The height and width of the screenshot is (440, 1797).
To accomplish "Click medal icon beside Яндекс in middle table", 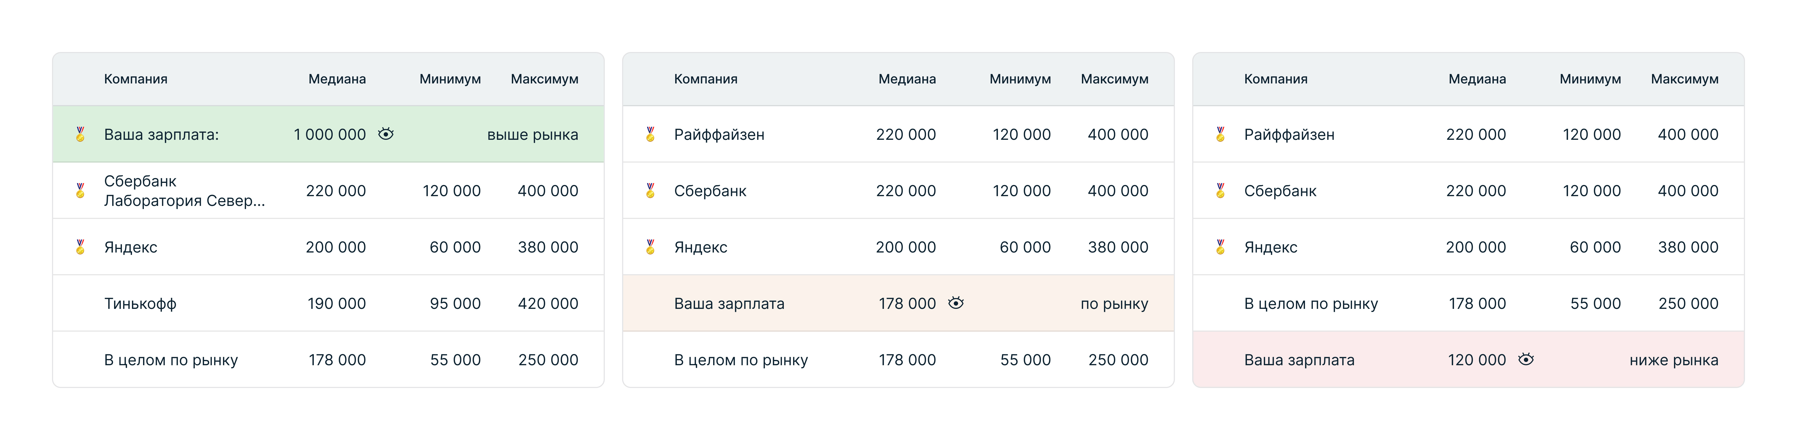I will (x=650, y=247).
